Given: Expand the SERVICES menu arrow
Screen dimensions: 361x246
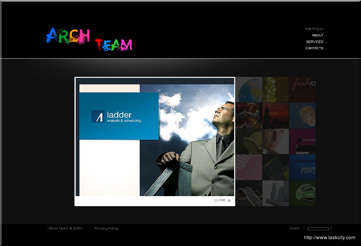Looking at the screenshot, I should point(326,42).
